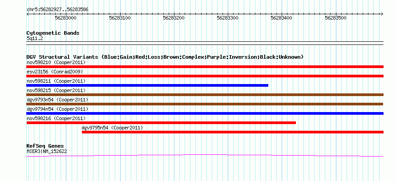Image resolution: width=396 pixels, height=181 pixels.
Task: Click the red nsv598210 variant bar
Action: 205,67
